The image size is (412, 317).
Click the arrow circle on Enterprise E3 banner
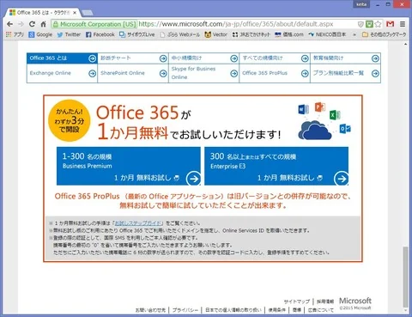342,179
